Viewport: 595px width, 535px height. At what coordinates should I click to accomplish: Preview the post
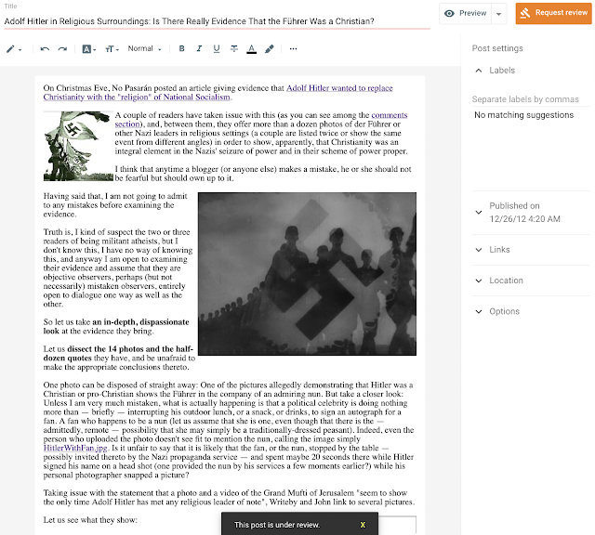click(x=465, y=13)
